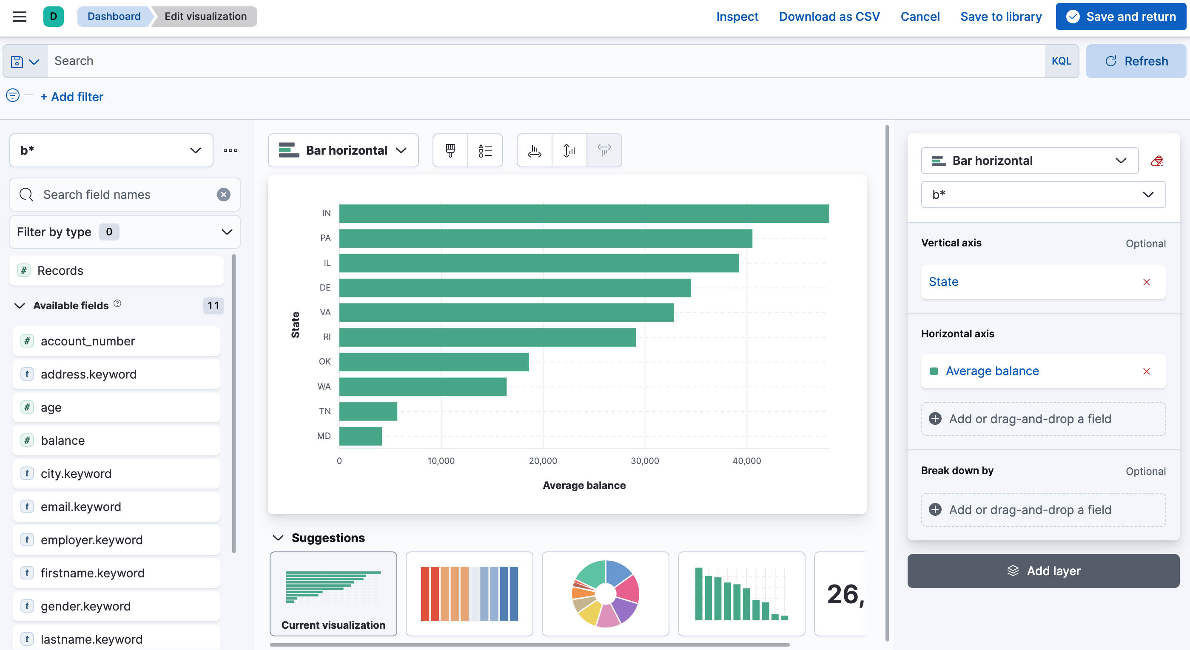Click the Dashboard breadcrumb tab

(x=114, y=15)
